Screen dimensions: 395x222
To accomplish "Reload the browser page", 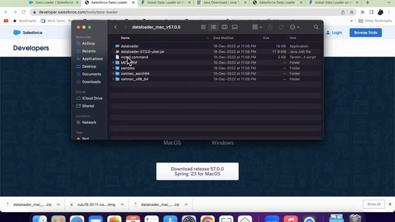I will pos(23,12).
